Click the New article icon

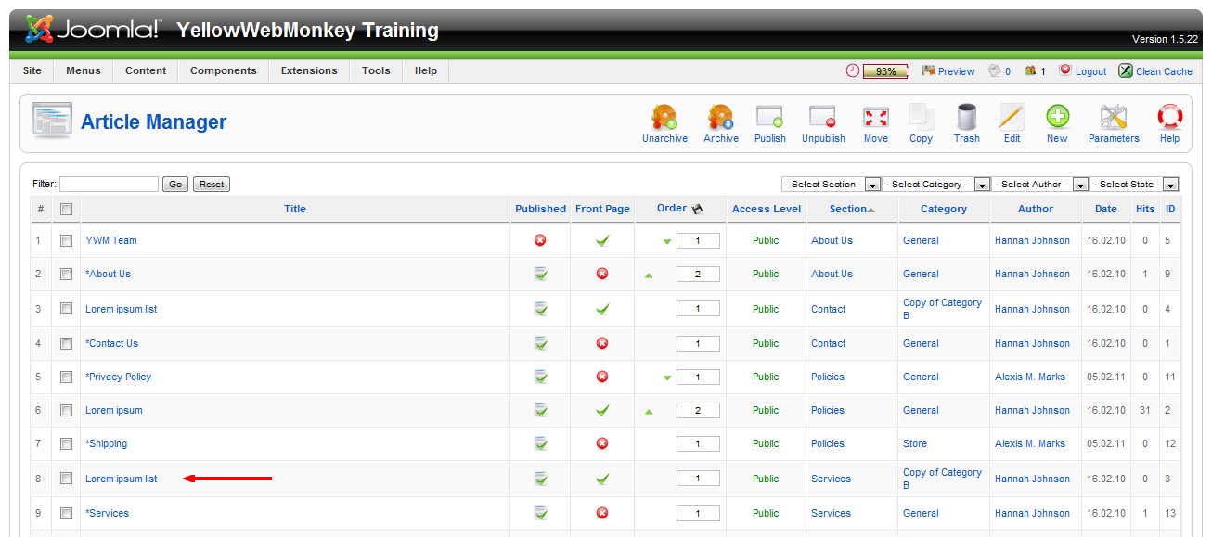pos(1057,118)
